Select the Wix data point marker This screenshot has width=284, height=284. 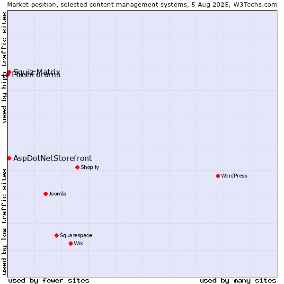point(71,243)
